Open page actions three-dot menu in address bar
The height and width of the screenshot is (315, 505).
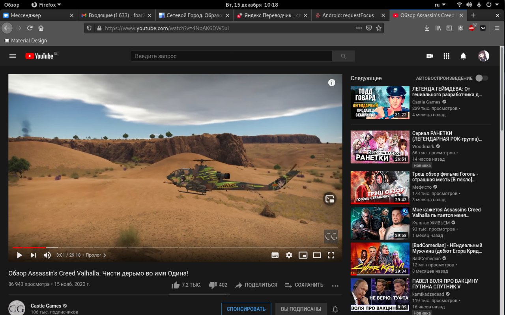[x=359, y=28]
